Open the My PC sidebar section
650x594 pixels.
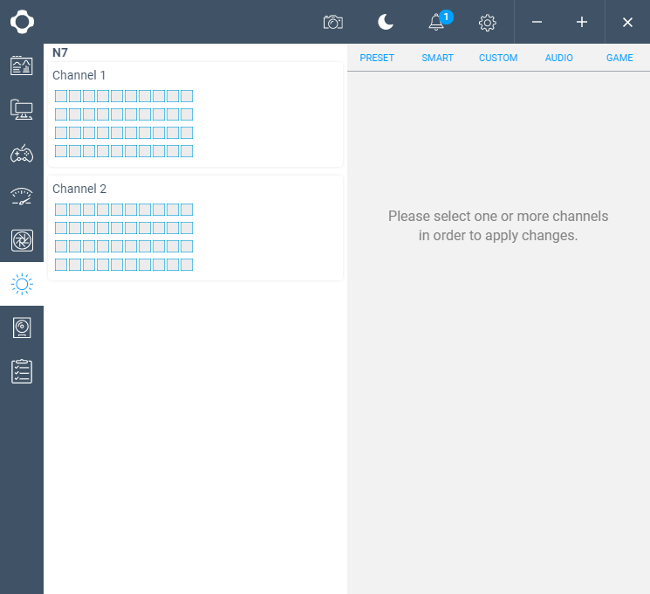pos(22,109)
